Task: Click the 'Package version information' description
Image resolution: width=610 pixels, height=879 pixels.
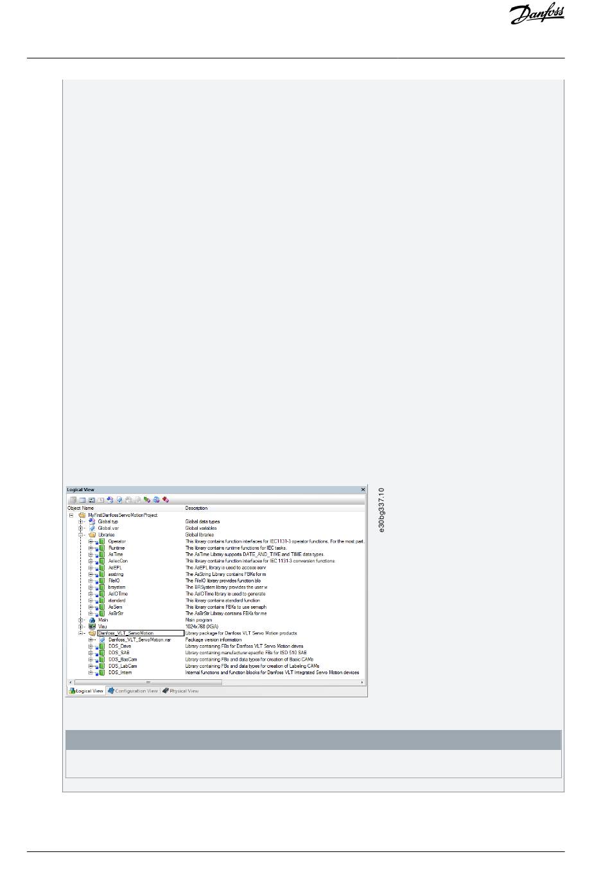Action: tap(214, 640)
